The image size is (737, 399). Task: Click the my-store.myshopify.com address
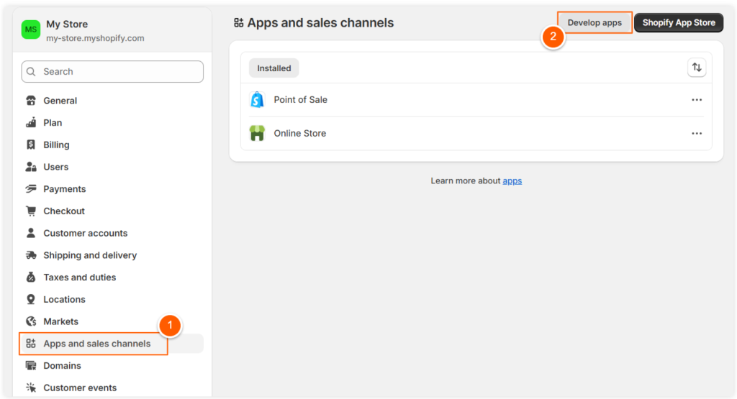coord(95,38)
